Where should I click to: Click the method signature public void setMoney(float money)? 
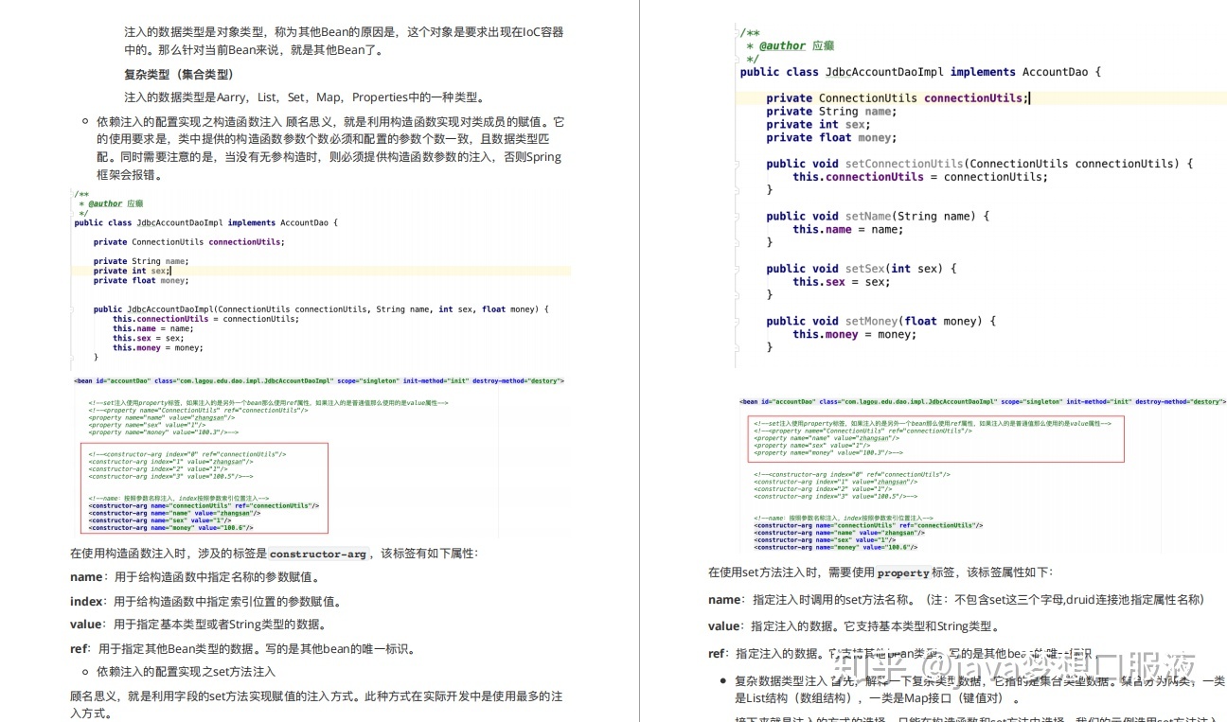coord(880,321)
